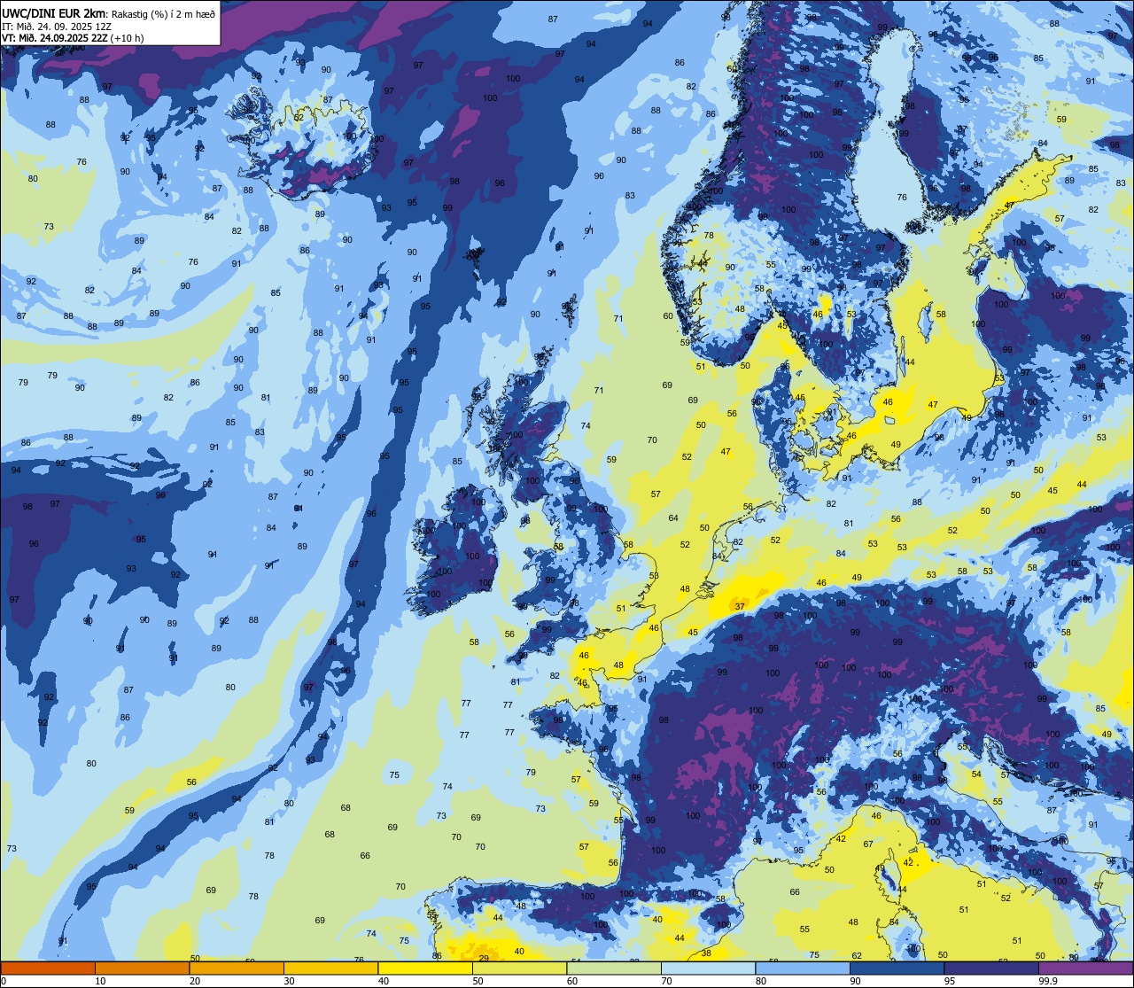Click the legend scale label 80
Viewport: 1134px width, 988px height.
tap(761, 981)
